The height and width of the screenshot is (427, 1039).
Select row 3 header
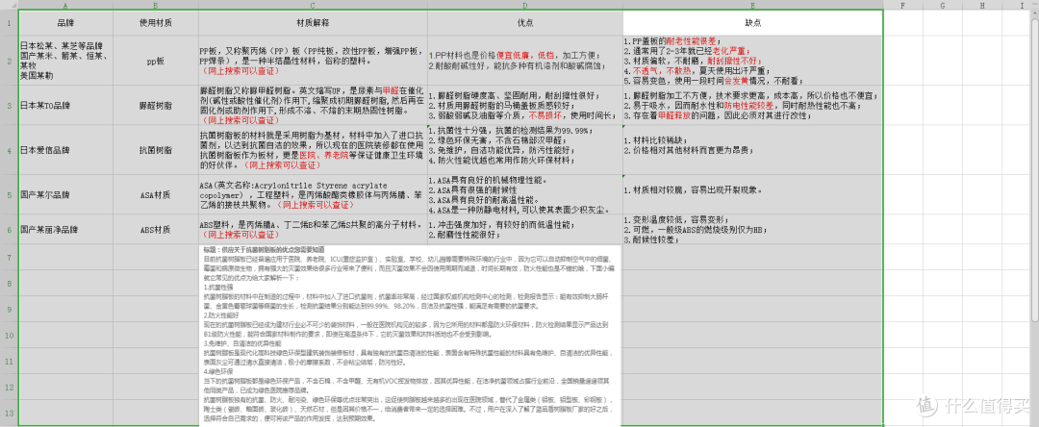(x=10, y=106)
